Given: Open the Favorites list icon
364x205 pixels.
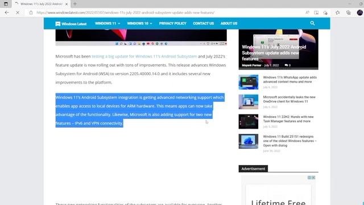Looking at the screenshot, I should (337, 13).
